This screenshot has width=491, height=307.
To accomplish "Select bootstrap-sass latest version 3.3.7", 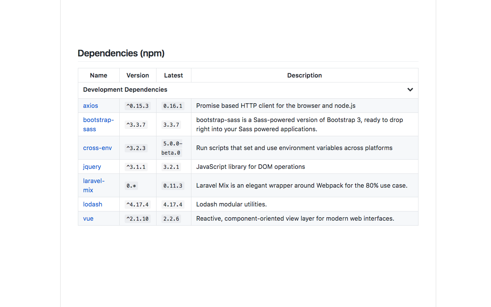I will point(171,125).
